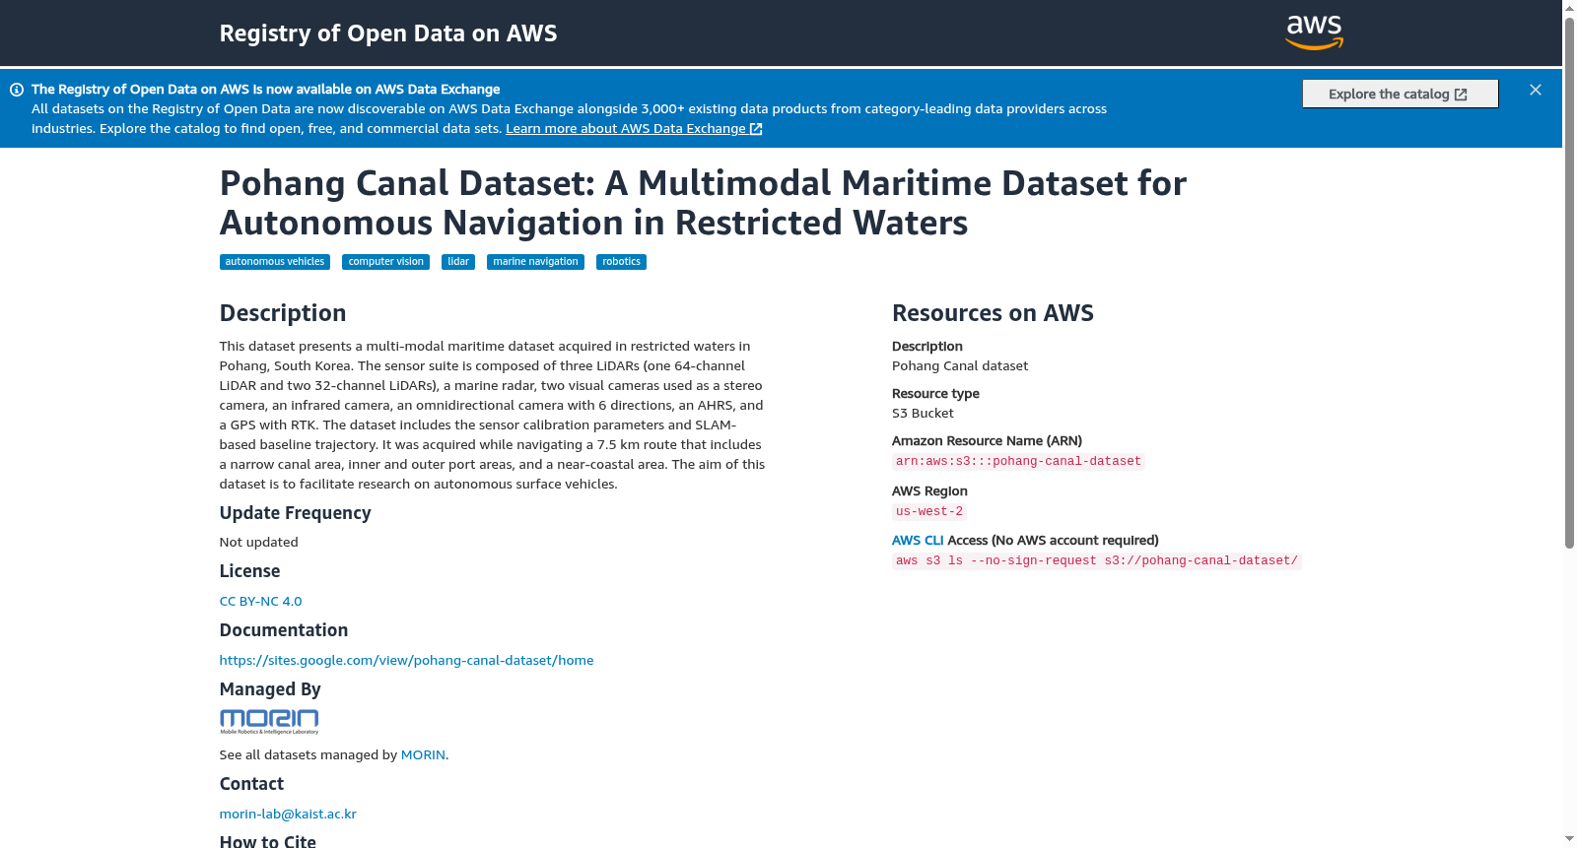Dismiss the Data Exchange announcement banner
This screenshot has height=848, width=1577.
[x=1536, y=90]
